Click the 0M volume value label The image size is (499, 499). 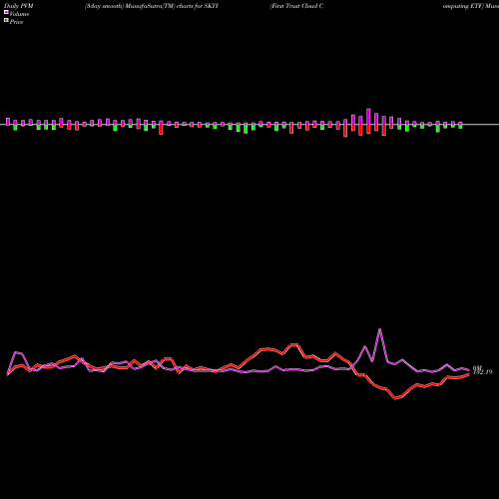[x=477, y=367]
